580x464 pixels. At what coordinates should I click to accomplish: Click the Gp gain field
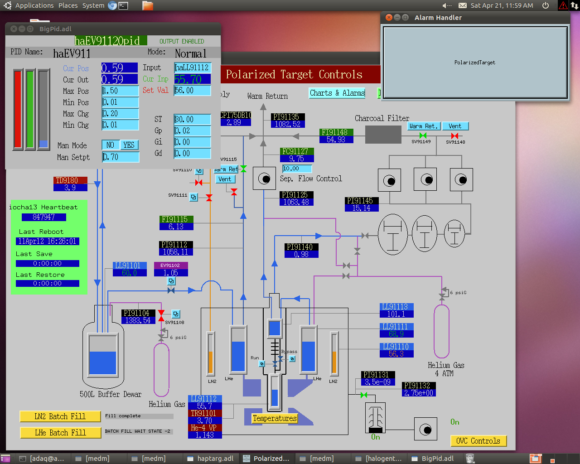pos(193,130)
